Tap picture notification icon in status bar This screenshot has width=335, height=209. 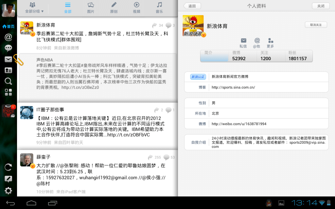point(281,203)
